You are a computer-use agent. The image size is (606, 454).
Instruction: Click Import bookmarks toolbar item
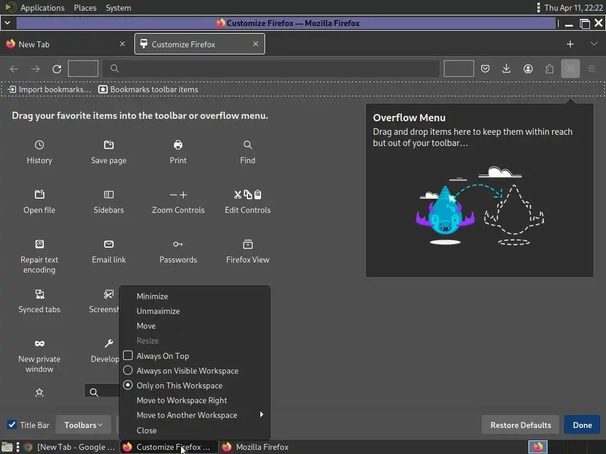tap(50, 89)
